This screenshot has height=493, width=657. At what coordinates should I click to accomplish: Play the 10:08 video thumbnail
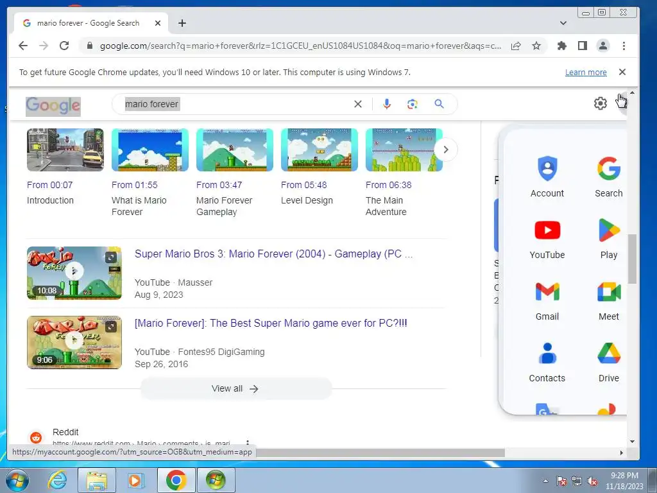[74, 273]
